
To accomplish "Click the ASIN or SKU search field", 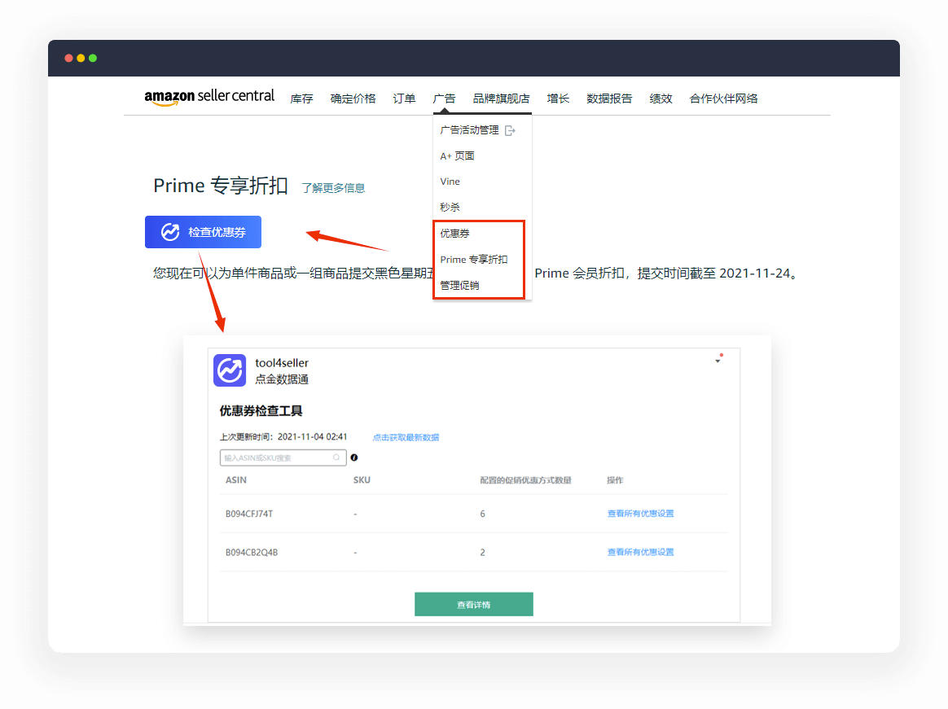I will pyautogui.click(x=283, y=457).
